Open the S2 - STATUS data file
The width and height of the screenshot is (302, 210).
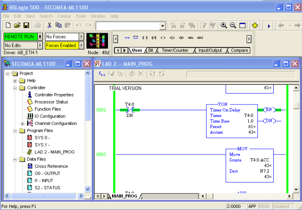click(47, 187)
